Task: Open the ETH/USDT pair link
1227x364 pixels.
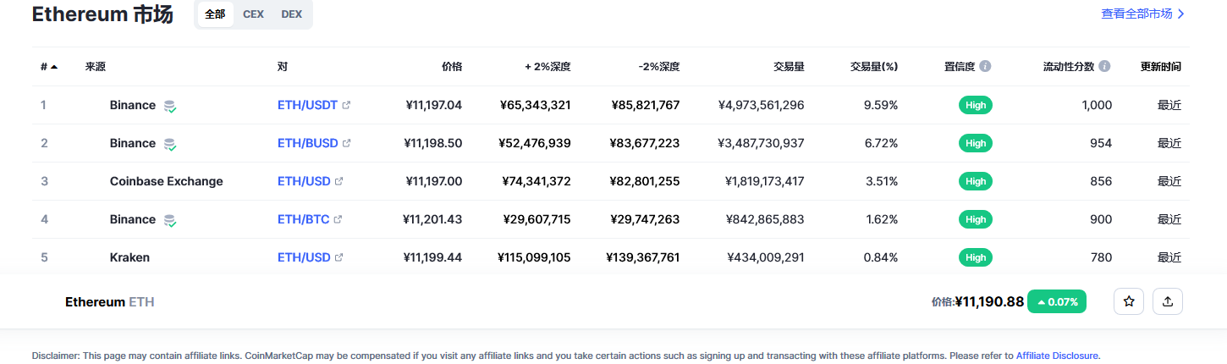Action: point(307,105)
